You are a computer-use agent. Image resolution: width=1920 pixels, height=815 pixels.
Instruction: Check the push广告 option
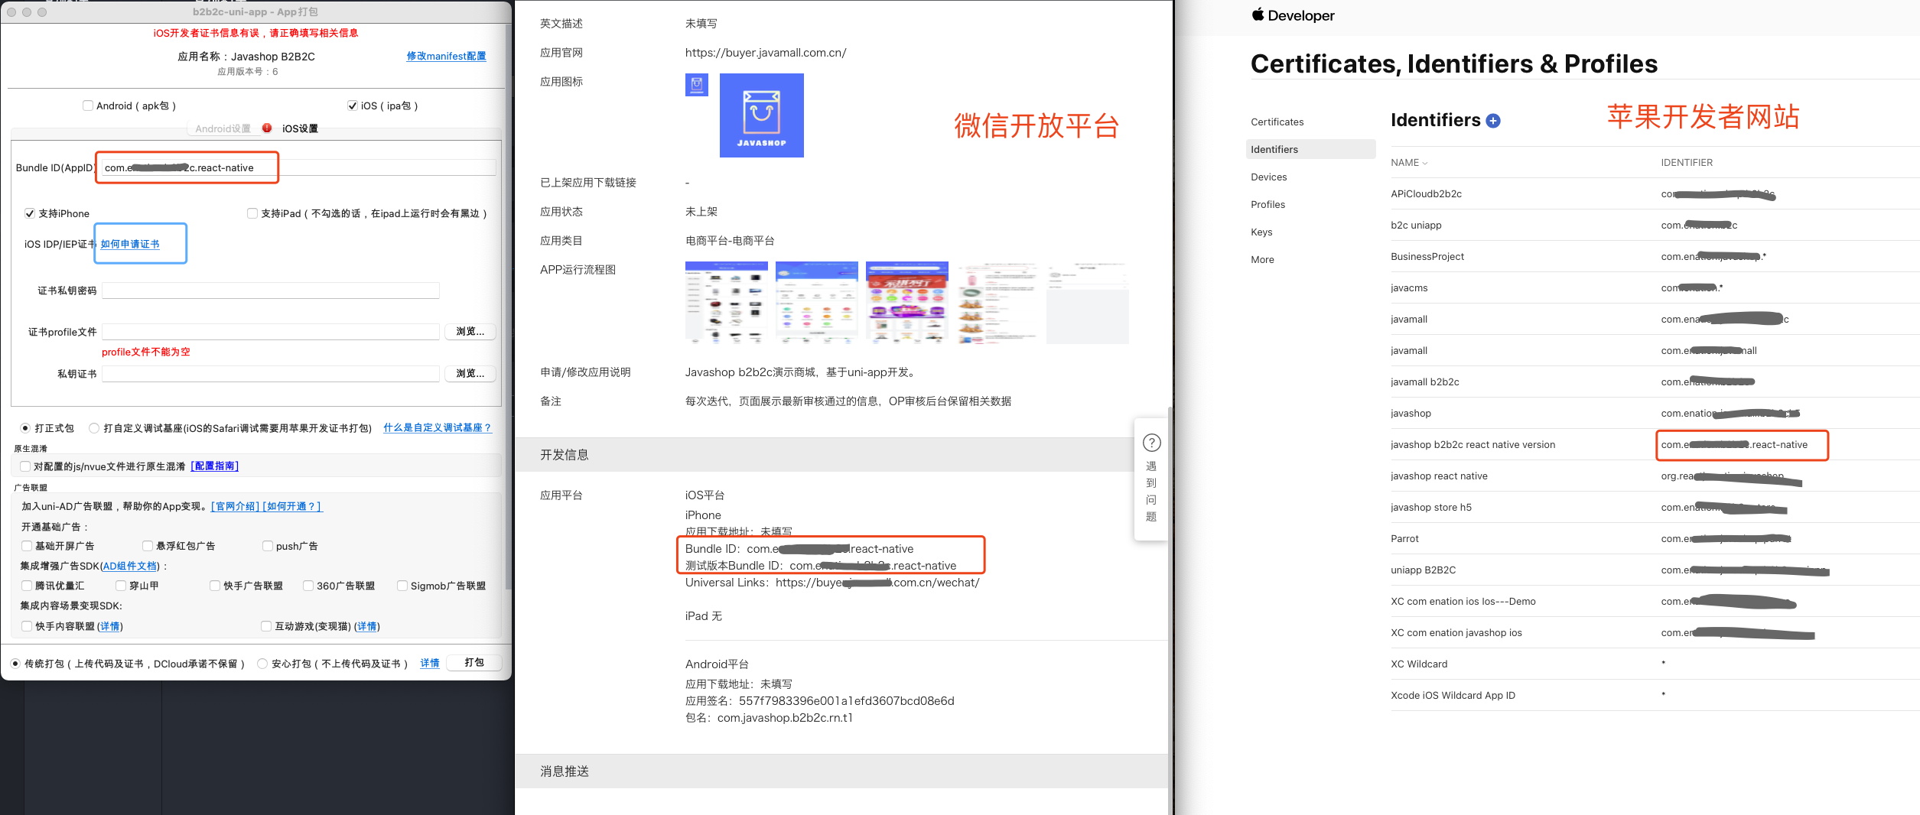[268, 546]
